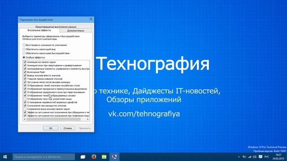Toggle Затухание меню после вызова команды
Viewport: 287px width, 161px height.
pos(25,82)
